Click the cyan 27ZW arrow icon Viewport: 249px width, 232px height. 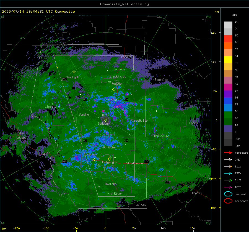click(x=228, y=174)
